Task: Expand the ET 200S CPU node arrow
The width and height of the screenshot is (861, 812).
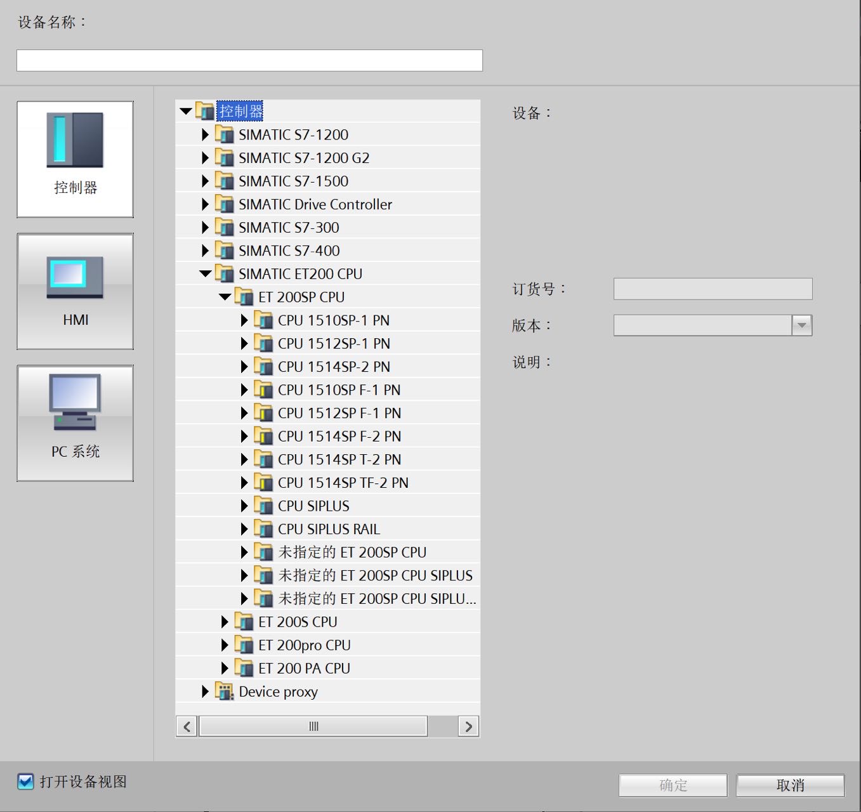Action: (x=225, y=622)
